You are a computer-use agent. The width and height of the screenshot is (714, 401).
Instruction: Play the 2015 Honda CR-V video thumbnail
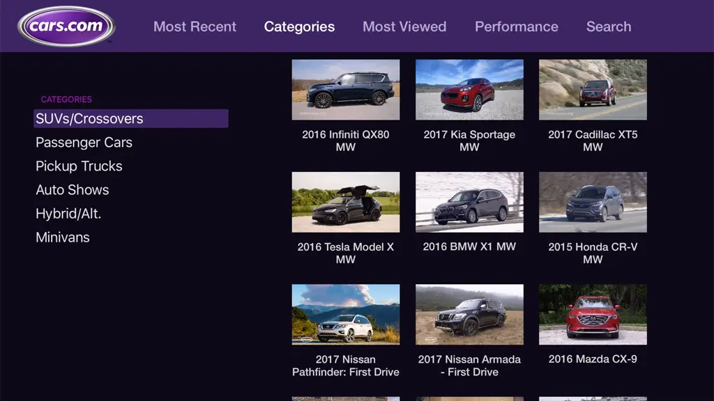point(593,202)
